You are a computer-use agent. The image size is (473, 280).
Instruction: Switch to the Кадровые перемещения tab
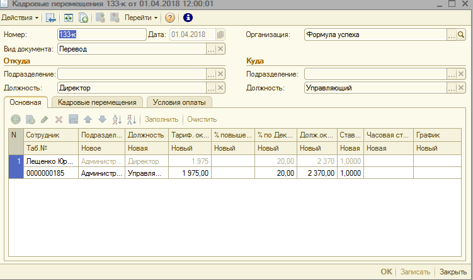97,102
